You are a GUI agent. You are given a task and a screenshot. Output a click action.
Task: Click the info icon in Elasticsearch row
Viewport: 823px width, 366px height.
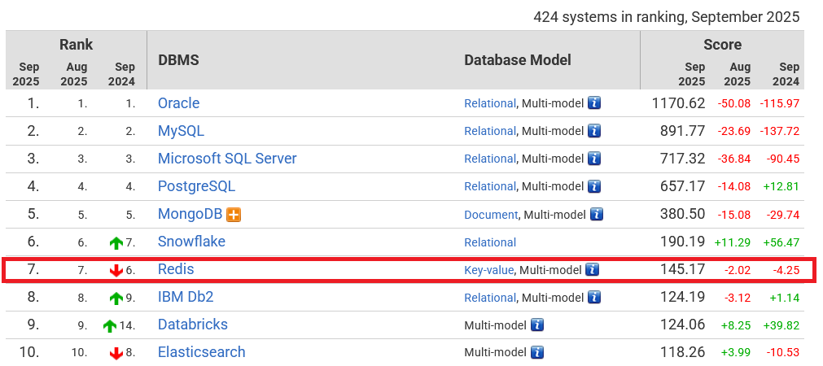(536, 353)
